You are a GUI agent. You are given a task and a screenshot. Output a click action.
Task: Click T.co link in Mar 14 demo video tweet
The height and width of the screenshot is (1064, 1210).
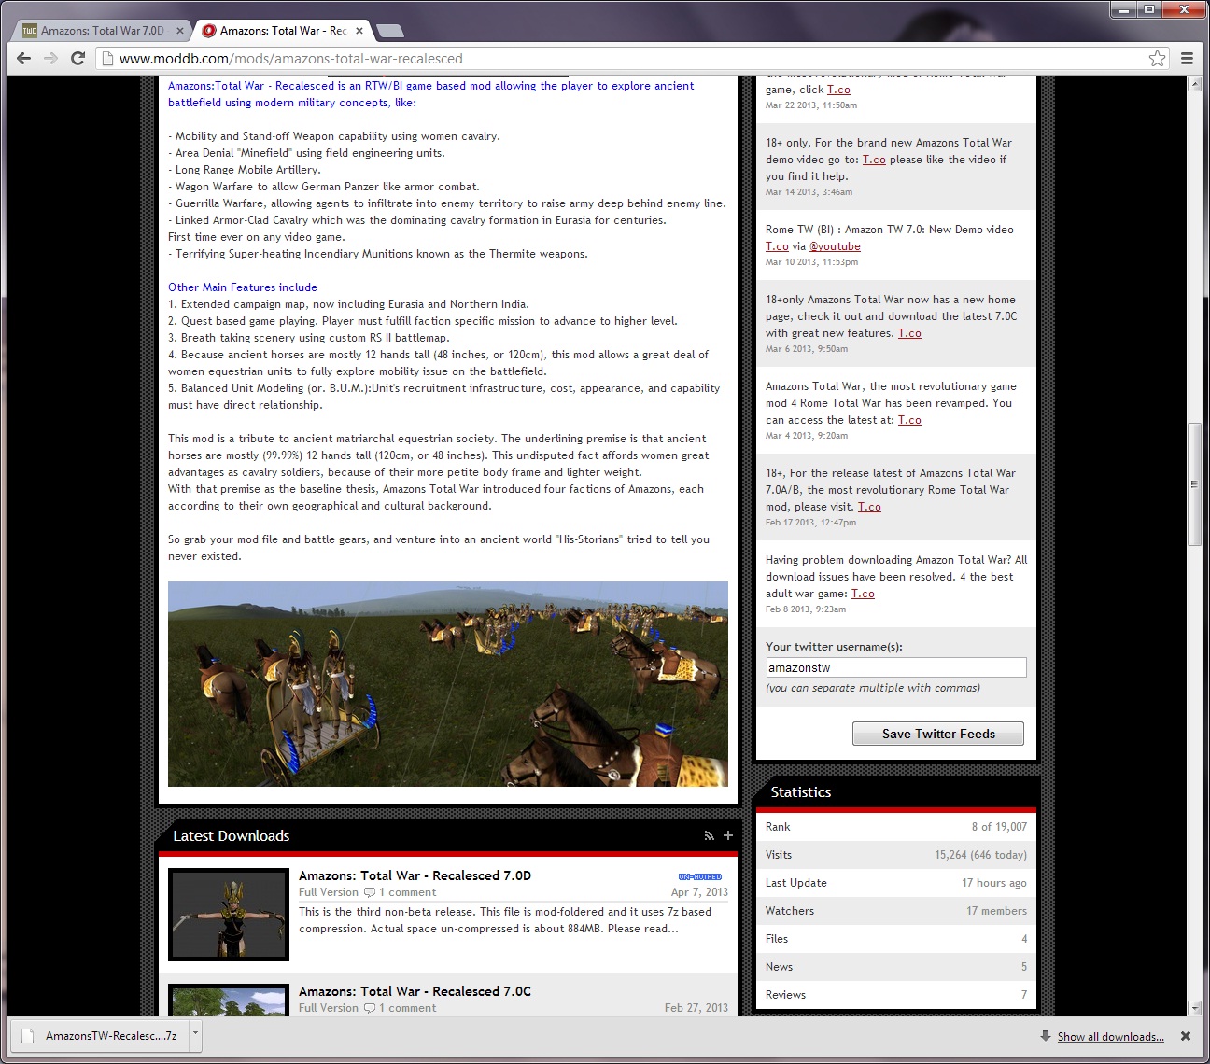874,160
